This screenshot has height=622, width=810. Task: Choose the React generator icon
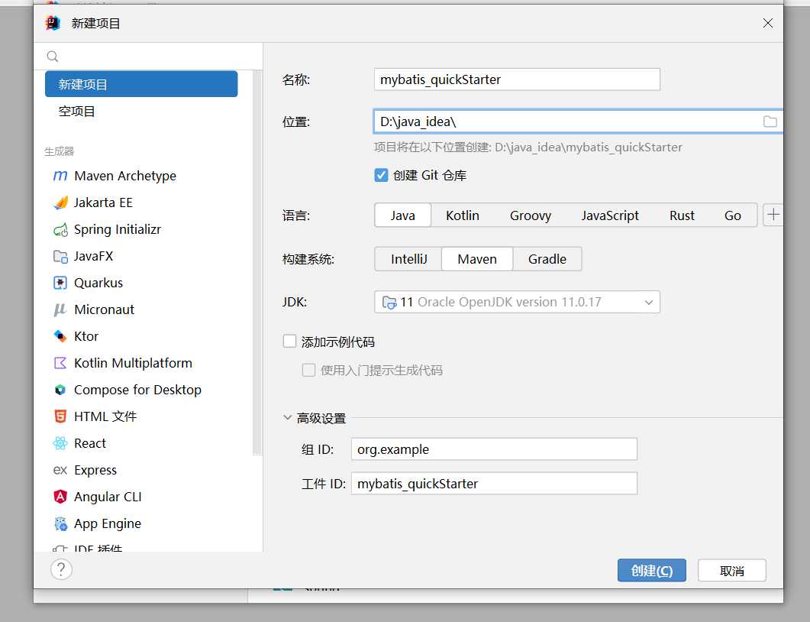(60, 443)
